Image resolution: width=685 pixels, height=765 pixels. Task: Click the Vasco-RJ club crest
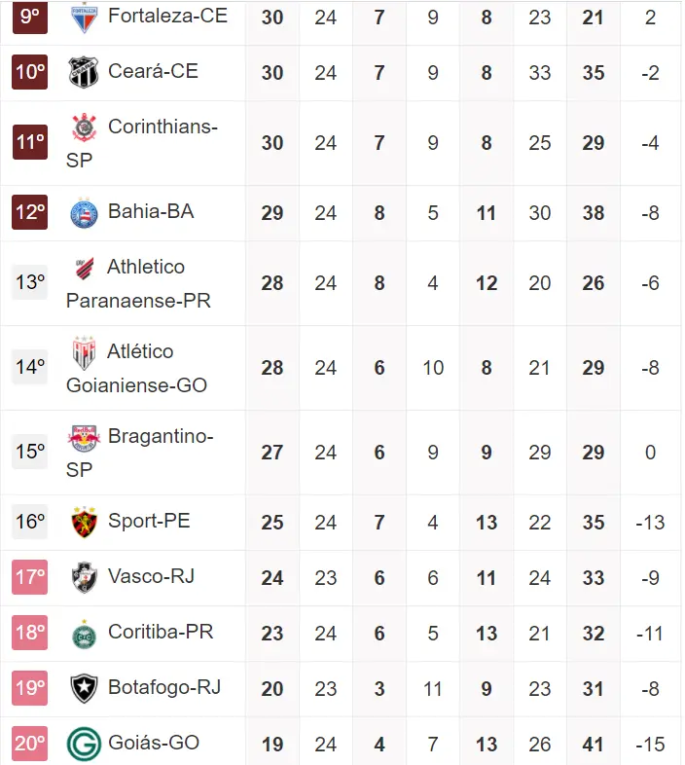84,577
